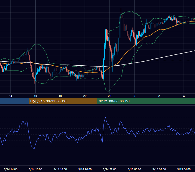
Task: Click the 4 hour label on the upper chart axis
Action: [x=184, y=96]
